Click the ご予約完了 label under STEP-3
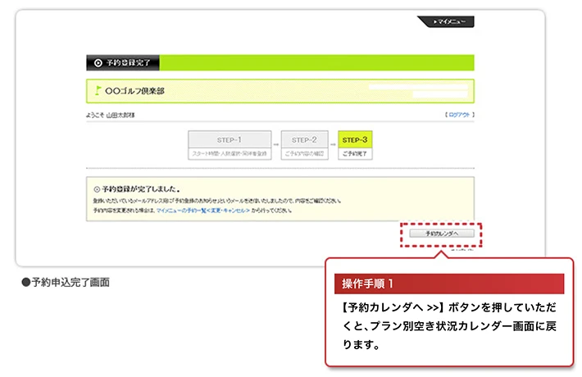Viewport: 582px width, 377px height. 356,153
